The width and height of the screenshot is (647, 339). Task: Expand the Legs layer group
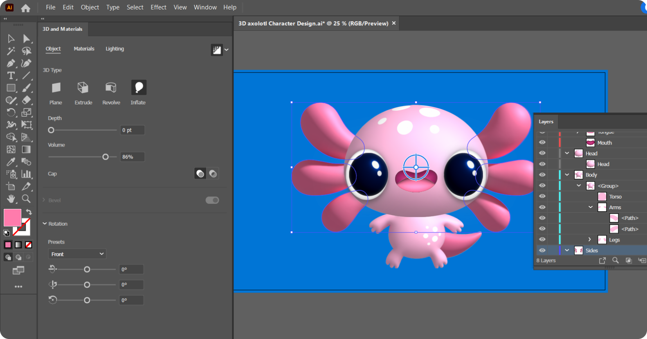589,240
